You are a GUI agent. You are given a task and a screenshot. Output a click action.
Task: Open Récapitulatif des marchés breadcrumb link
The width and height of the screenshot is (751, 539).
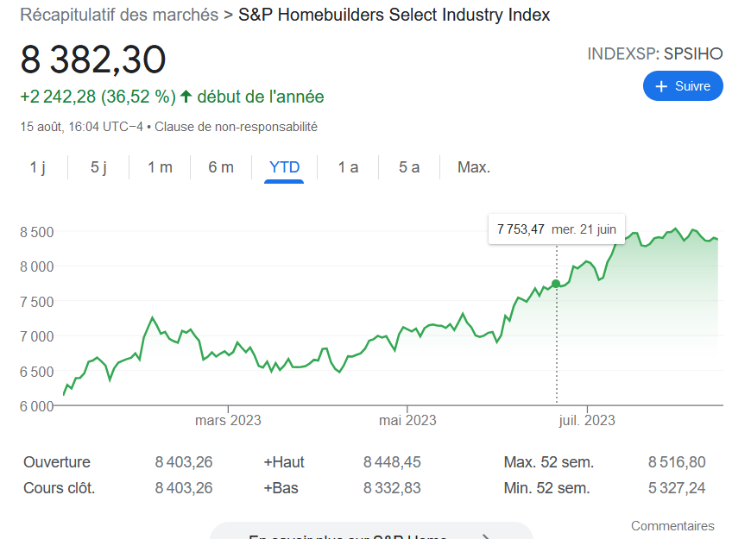click(x=119, y=15)
